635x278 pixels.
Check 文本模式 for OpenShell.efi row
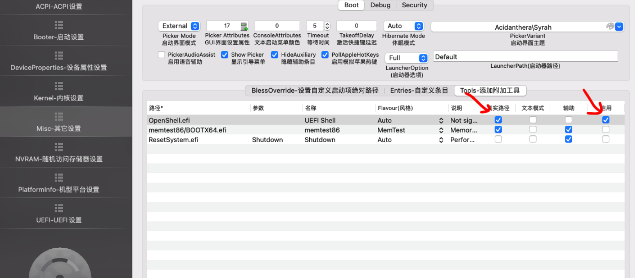click(x=533, y=120)
